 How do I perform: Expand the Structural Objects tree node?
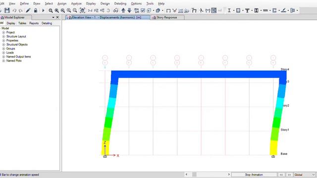coord(3,44)
